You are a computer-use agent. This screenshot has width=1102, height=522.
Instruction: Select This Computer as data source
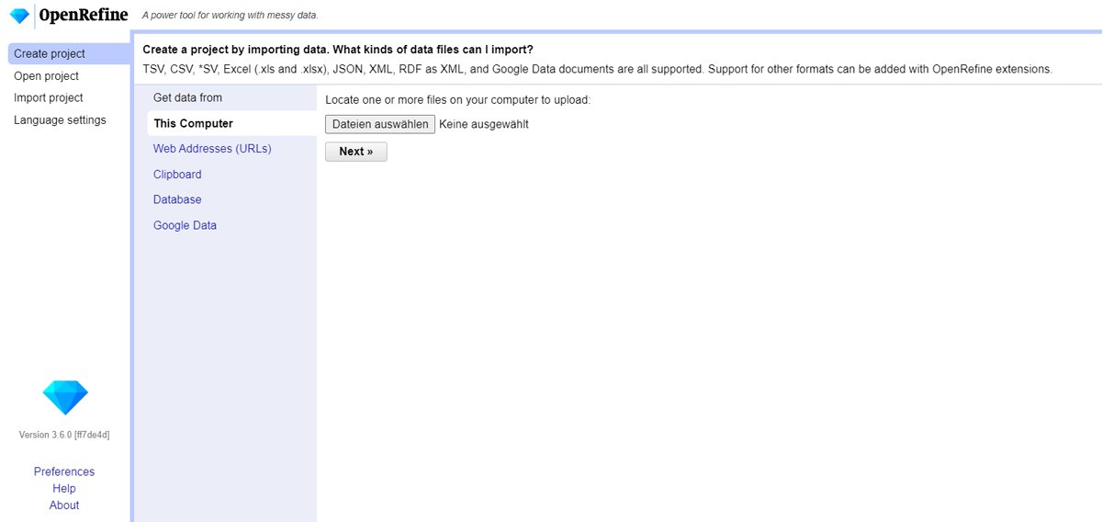pos(194,123)
